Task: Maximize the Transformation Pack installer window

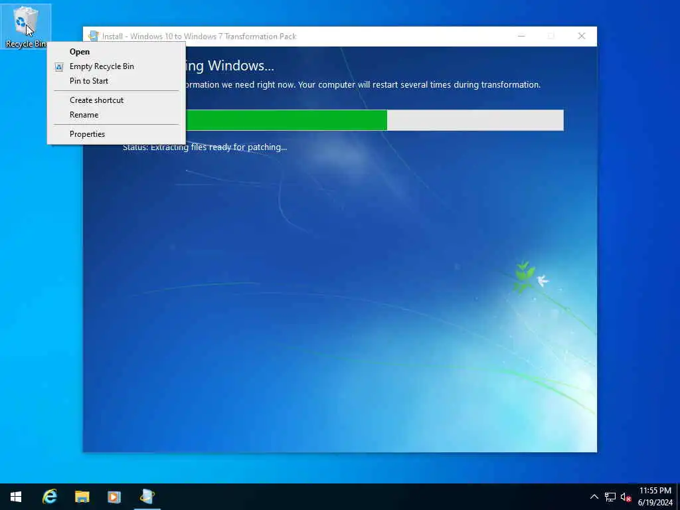Action: pos(551,36)
